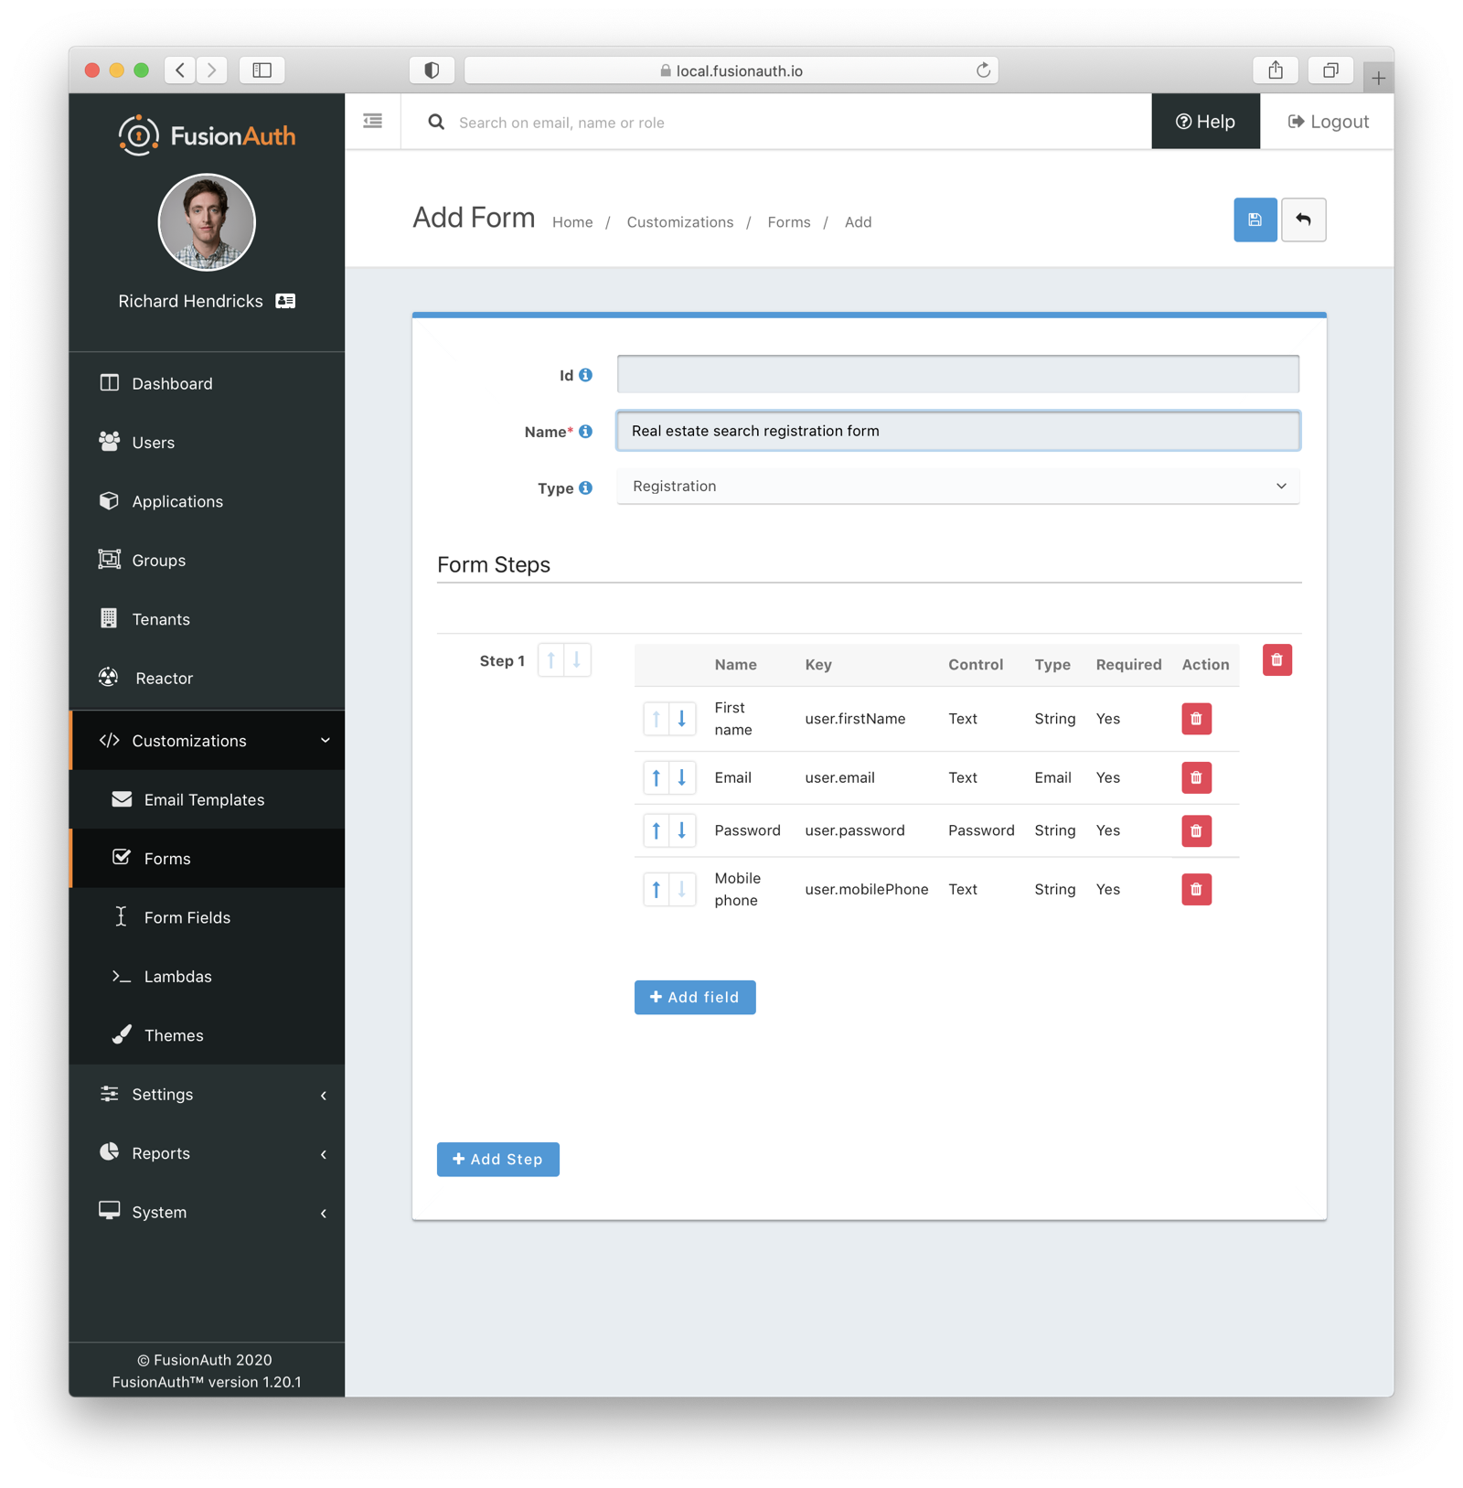Click the Forms breadcrumb link
The height and width of the screenshot is (1488, 1463).
coord(788,222)
